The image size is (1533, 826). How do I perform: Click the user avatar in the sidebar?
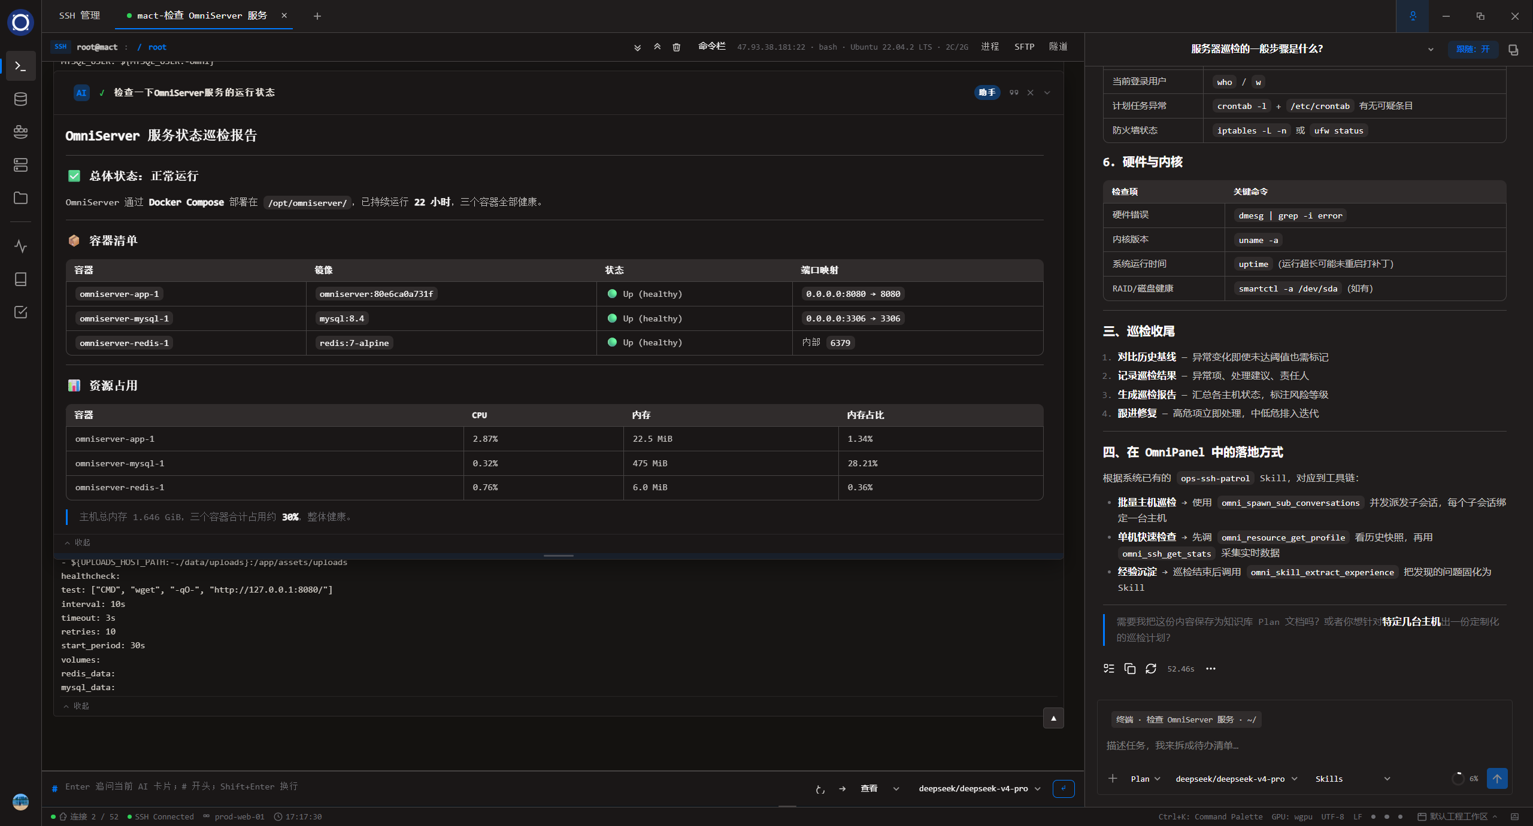pyautogui.click(x=20, y=801)
